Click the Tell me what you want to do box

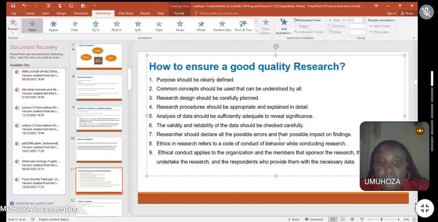[x=219, y=13]
